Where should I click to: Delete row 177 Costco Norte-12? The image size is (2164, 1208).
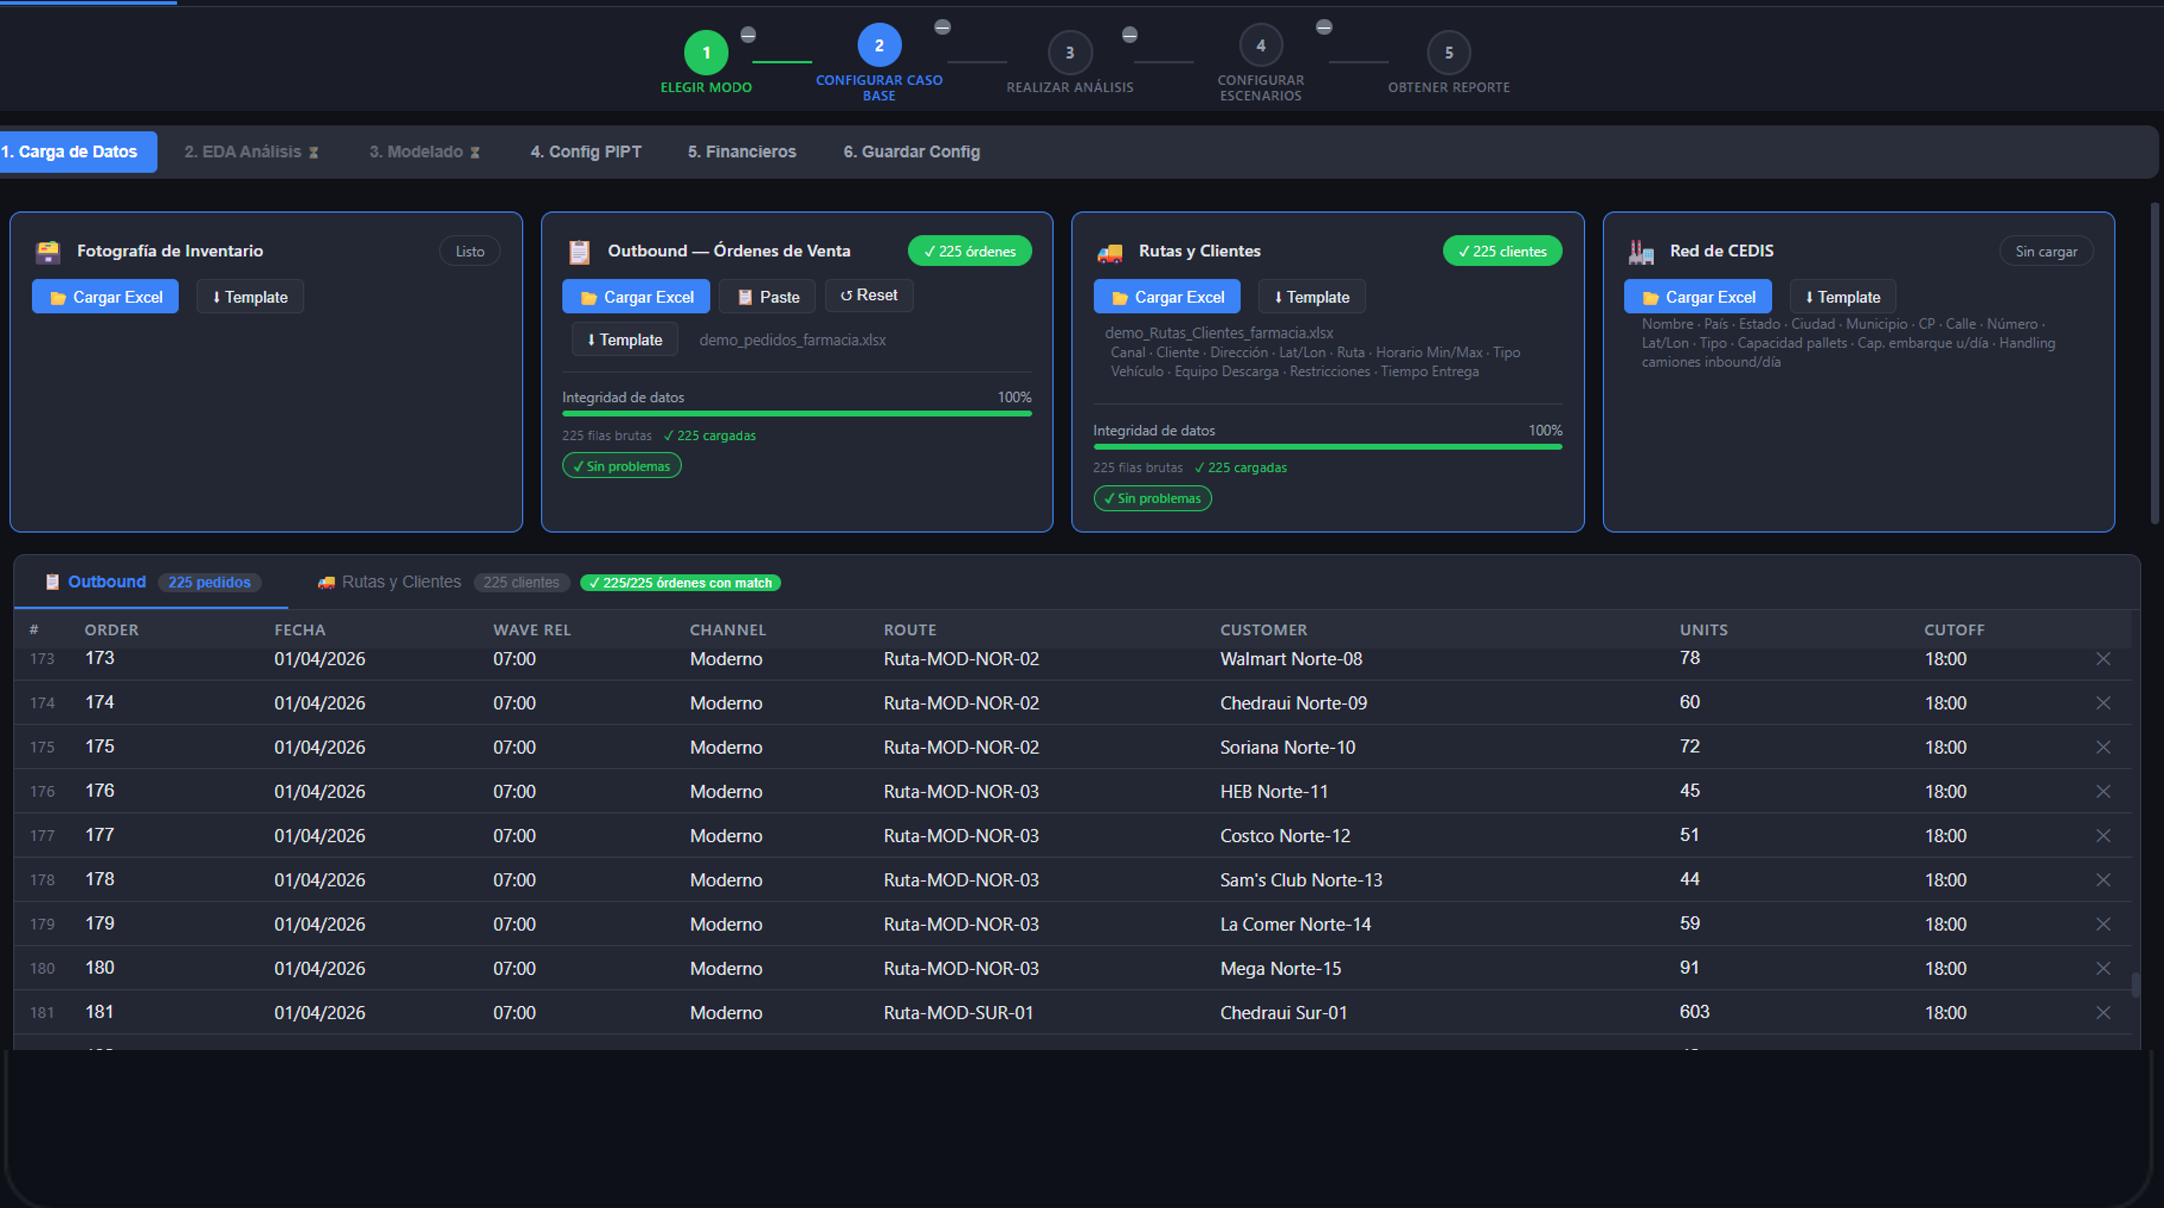[2102, 835]
